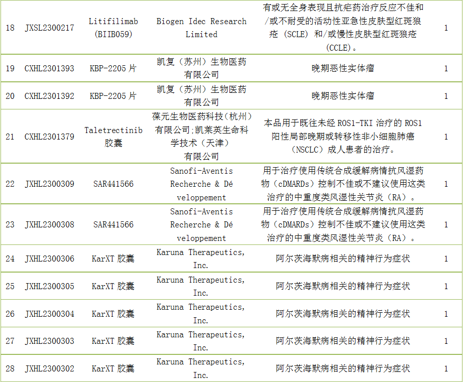Click KarXT 胶囊 in row 28
Screen dimensions: 463x382
(113, 369)
